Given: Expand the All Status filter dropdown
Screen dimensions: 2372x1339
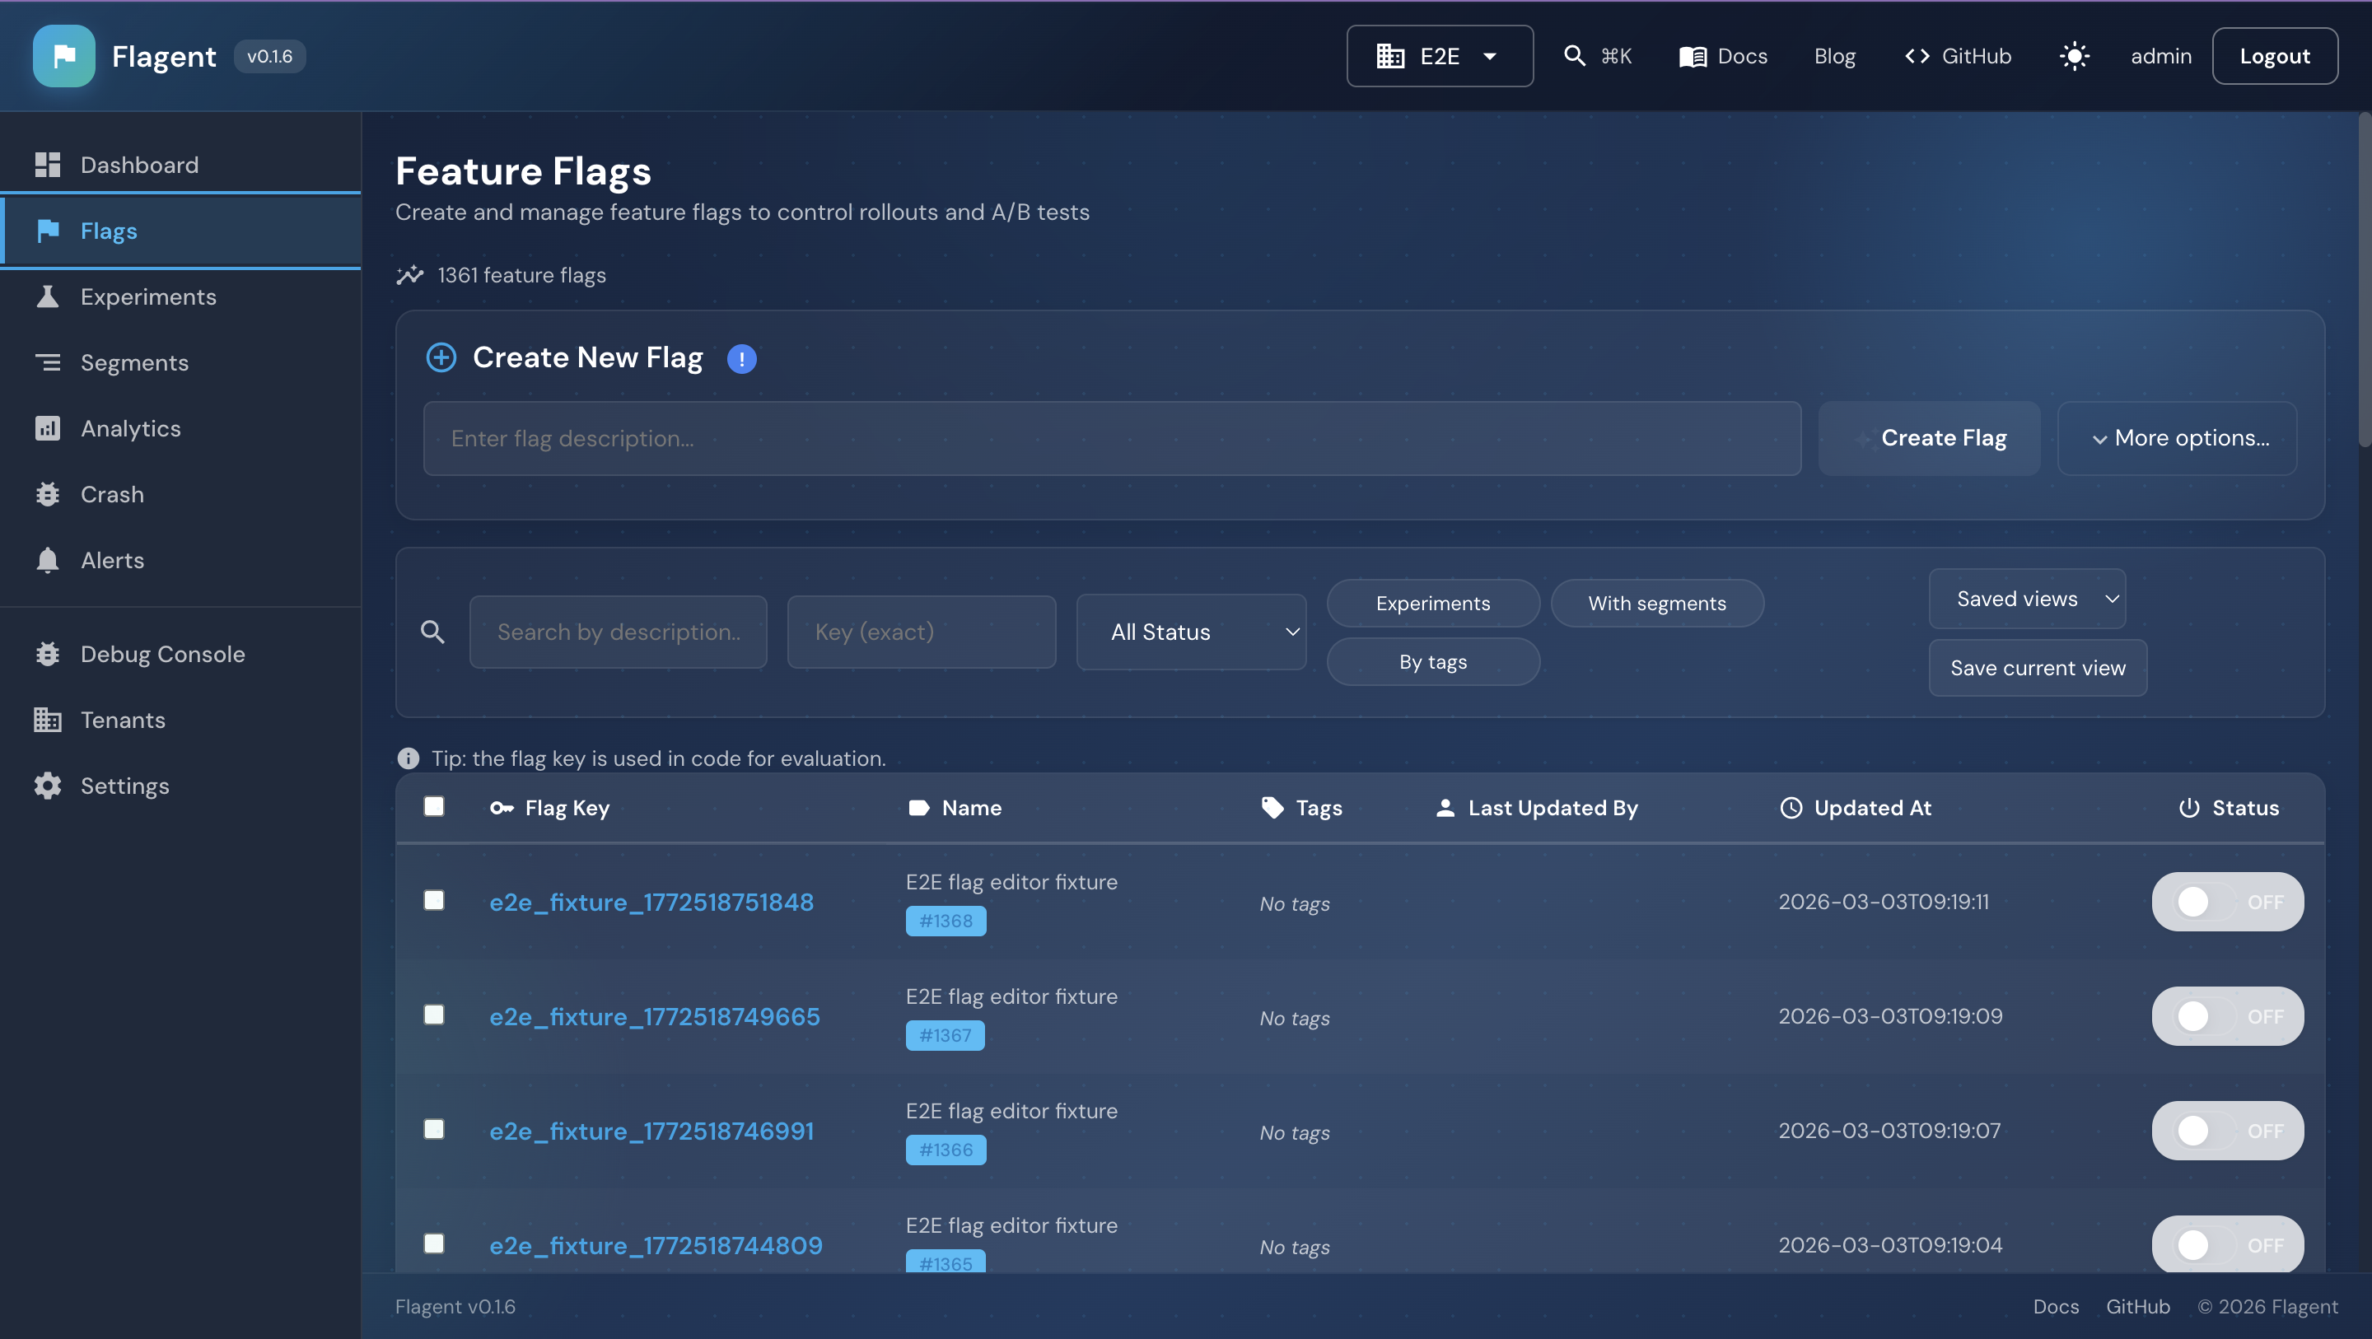Looking at the screenshot, I should pyautogui.click(x=1191, y=632).
